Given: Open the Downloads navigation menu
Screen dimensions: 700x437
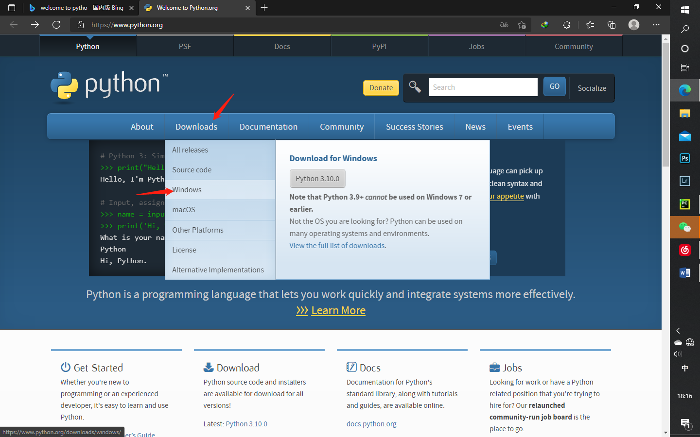Looking at the screenshot, I should tap(196, 126).
